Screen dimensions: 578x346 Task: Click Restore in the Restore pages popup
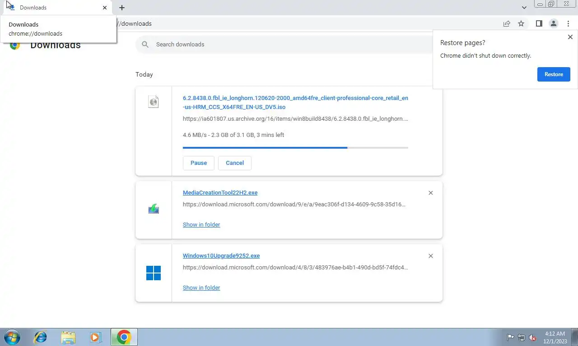(554, 74)
